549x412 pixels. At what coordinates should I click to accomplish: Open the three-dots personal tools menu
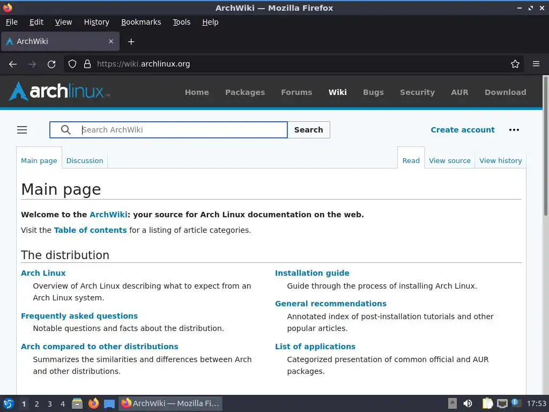pos(514,130)
